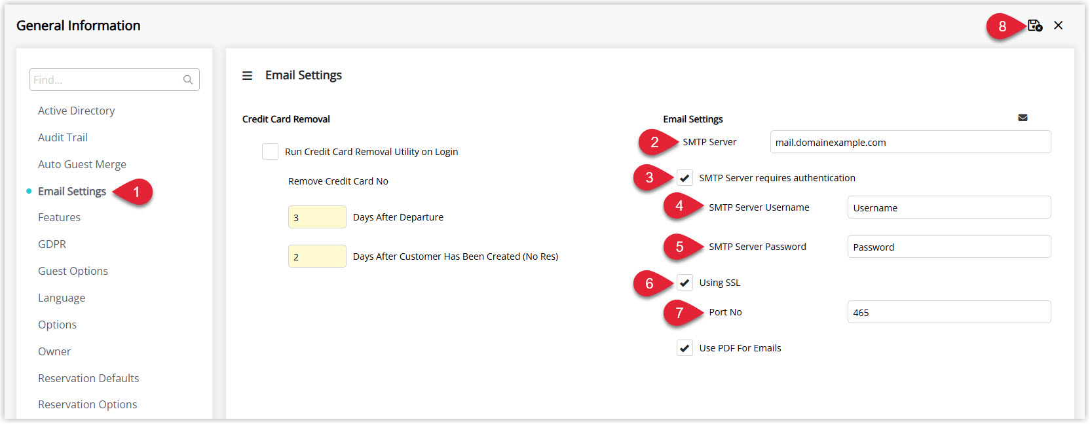1090x424 pixels.
Task: Toggle SMTP Server requires authentication checkbox
Action: (x=685, y=178)
